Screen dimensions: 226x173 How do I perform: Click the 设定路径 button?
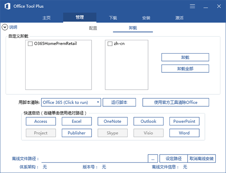tap(174, 159)
